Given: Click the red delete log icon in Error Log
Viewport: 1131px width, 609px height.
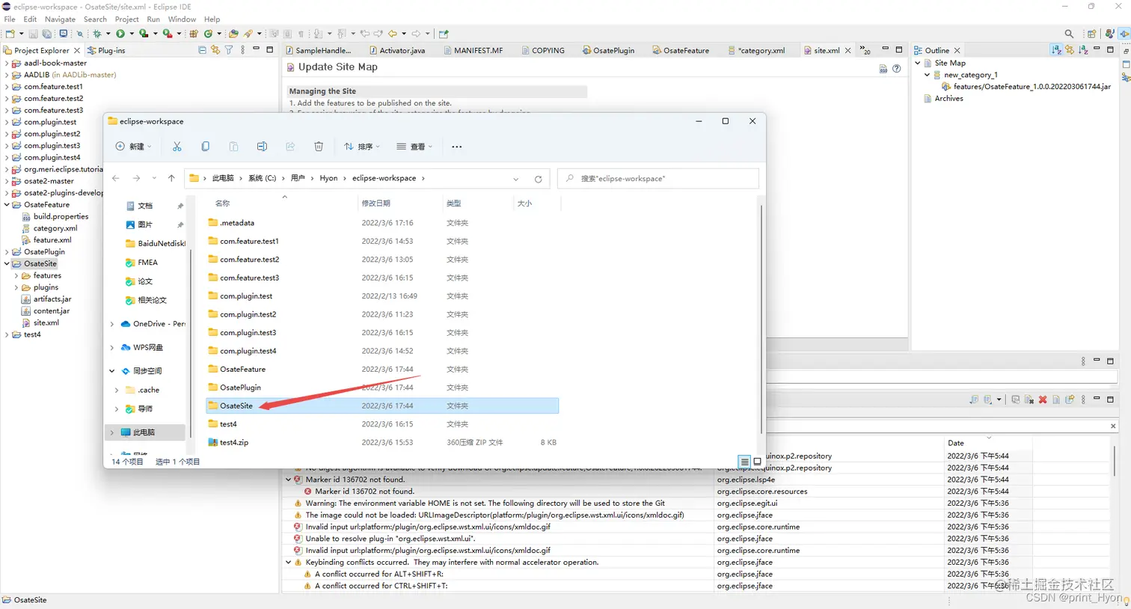Looking at the screenshot, I should 1043,400.
